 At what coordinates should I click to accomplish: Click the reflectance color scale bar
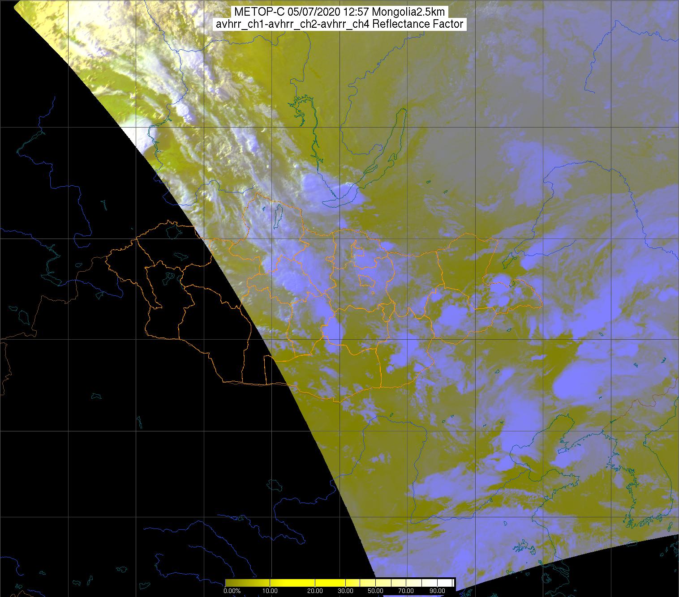(339, 583)
